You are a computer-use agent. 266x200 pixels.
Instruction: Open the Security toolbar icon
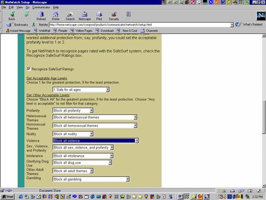click(x=114, y=16)
